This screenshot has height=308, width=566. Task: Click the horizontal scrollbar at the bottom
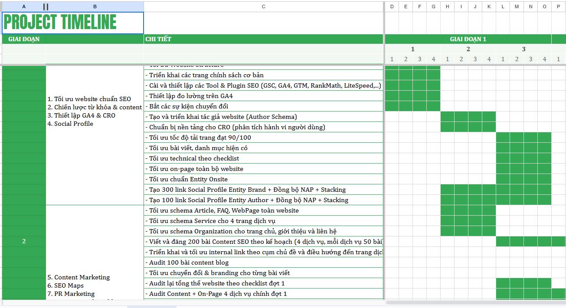[475, 302]
